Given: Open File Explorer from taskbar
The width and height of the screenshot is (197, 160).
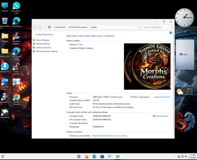Looking at the screenshot, I should (x=87, y=156).
